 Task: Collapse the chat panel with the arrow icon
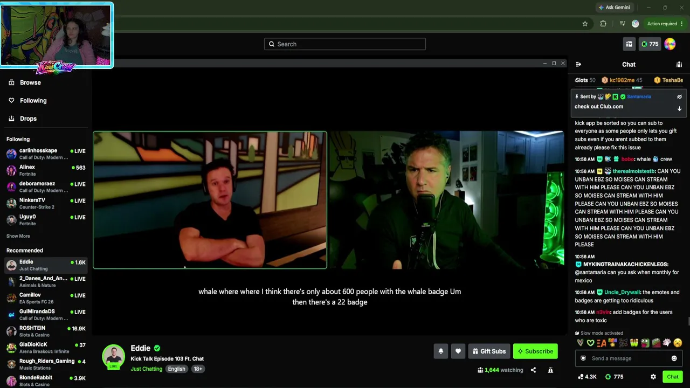click(578, 64)
